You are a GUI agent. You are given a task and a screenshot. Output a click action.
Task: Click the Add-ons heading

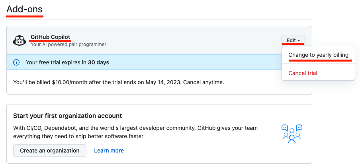24,10
